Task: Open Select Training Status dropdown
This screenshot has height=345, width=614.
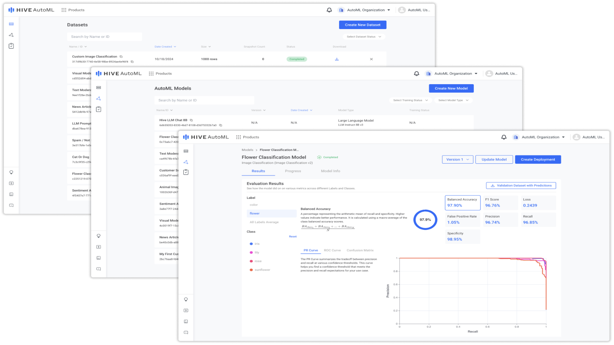Action: pyautogui.click(x=410, y=100)
